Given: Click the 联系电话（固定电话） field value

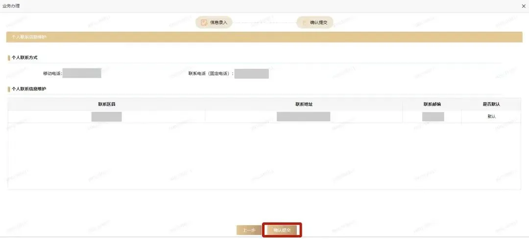Looking at the screenshot, I should pos(252,73).
